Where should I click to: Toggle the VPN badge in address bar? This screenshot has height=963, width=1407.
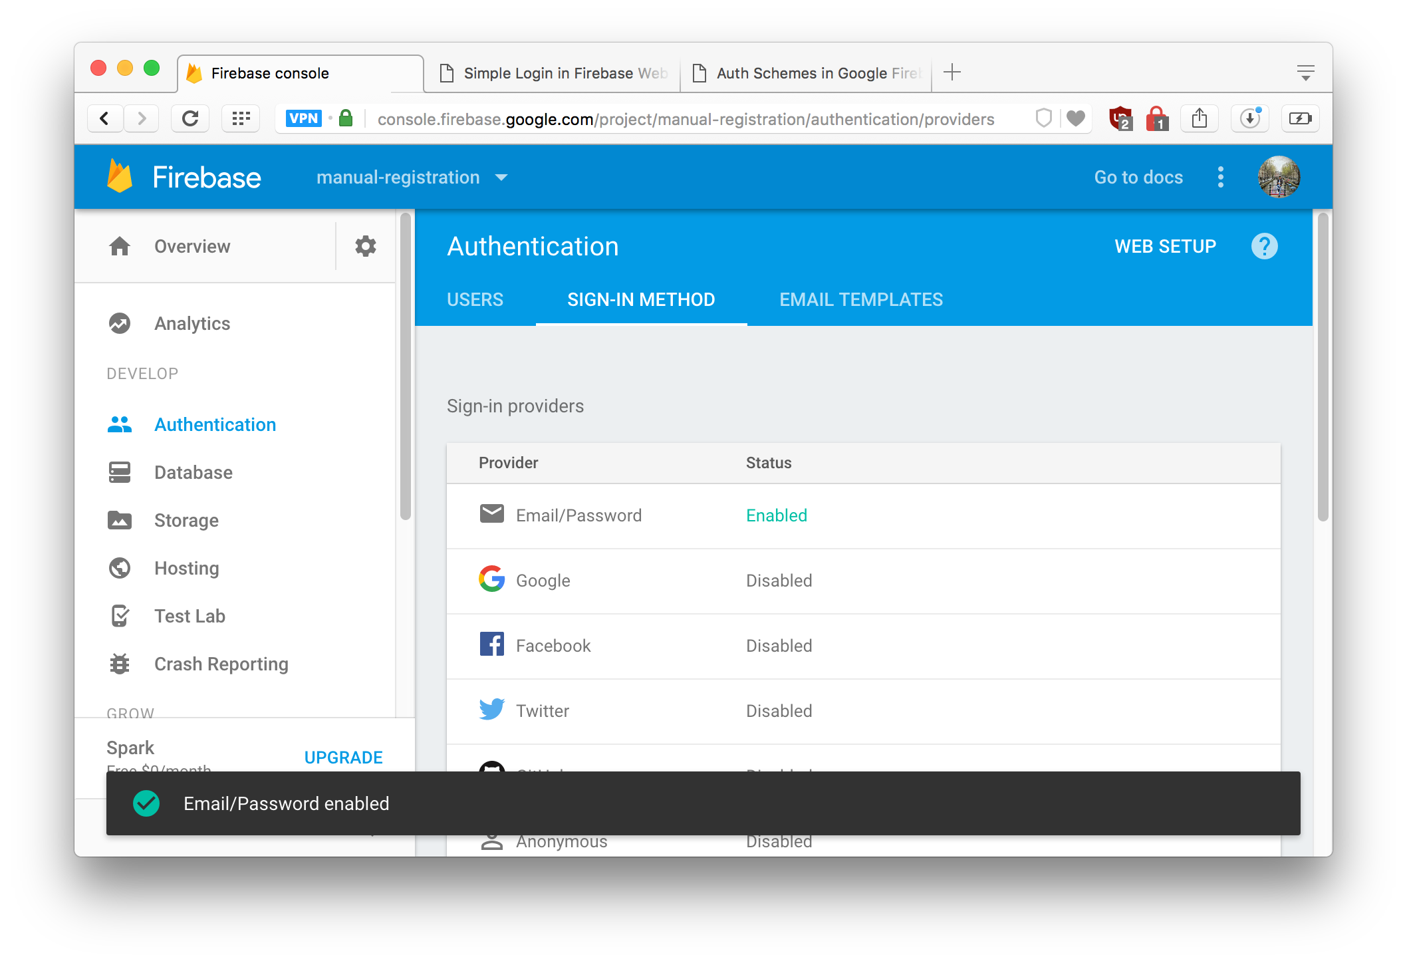pos(303,118)
